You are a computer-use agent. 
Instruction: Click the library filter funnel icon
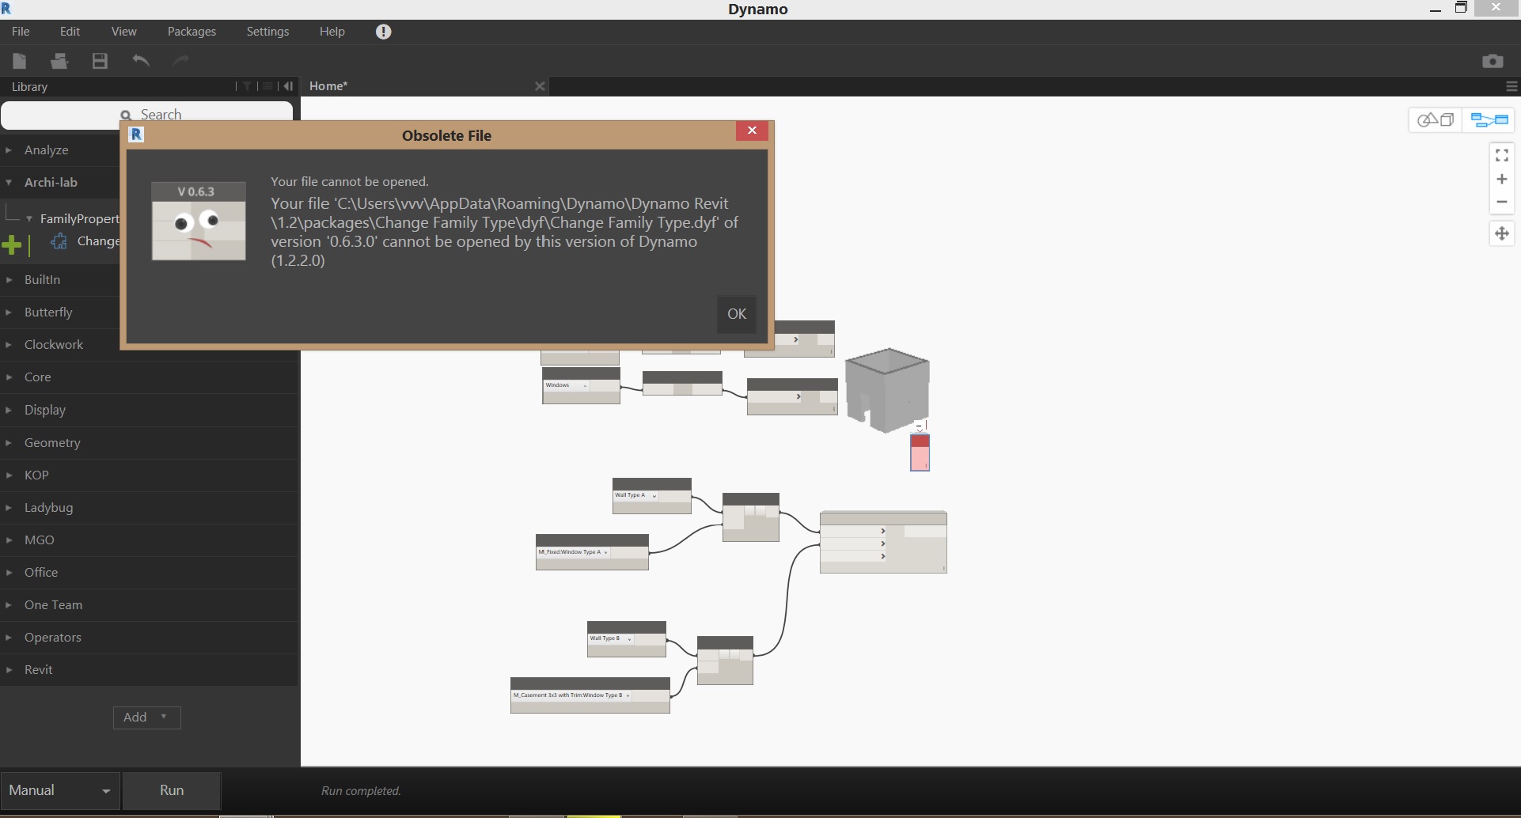coord(248,86)
